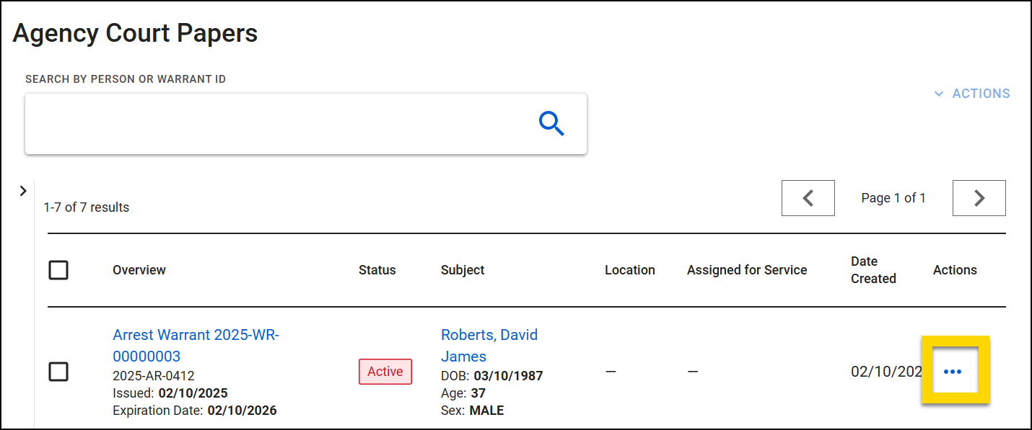View subject Roberts, David James
Image resolution: width=1032 pixels, height=430 pixels.
(489, 345)
